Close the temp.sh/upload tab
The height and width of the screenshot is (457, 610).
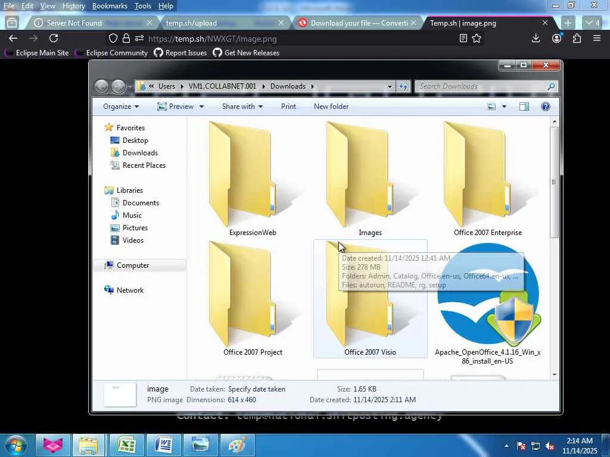click(281, 23)
